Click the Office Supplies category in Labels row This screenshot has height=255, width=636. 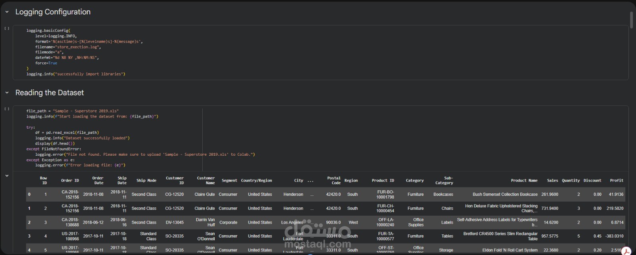416,222
